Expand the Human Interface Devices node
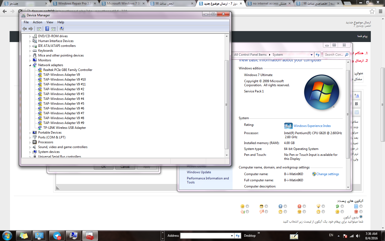 30,41
